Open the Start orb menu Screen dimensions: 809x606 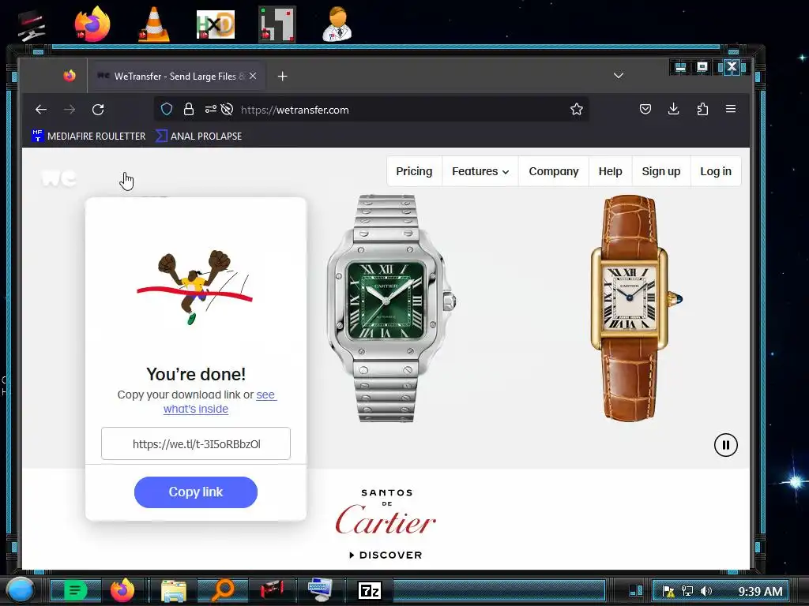click(20, 590)
